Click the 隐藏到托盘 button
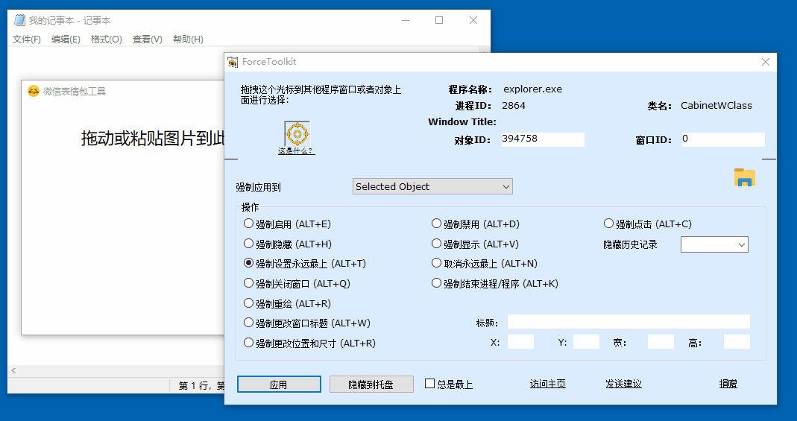Image resolution: width=797 pixels, height=421 pixels. (371, 384)
